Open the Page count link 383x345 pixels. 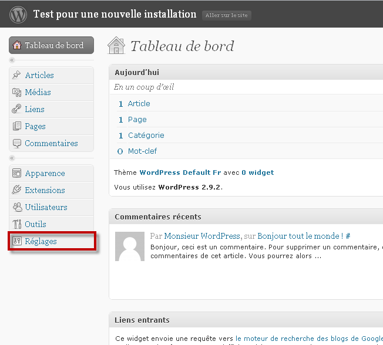137,120
